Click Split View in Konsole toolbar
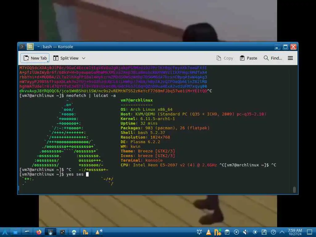316x237 pixels. pos(66,58)
